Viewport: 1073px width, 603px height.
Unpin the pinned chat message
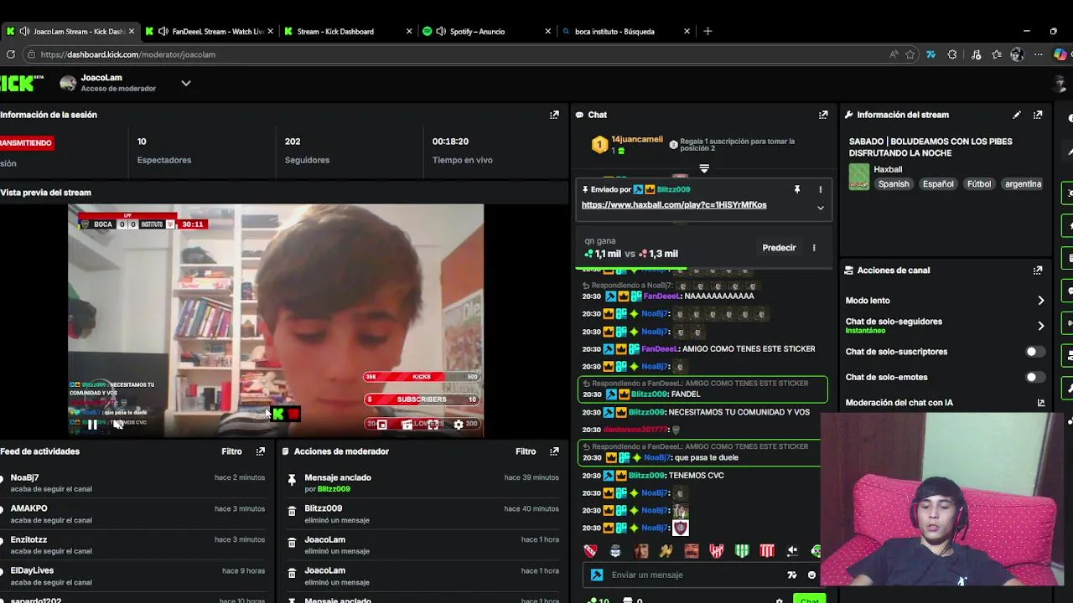(797, 190)
